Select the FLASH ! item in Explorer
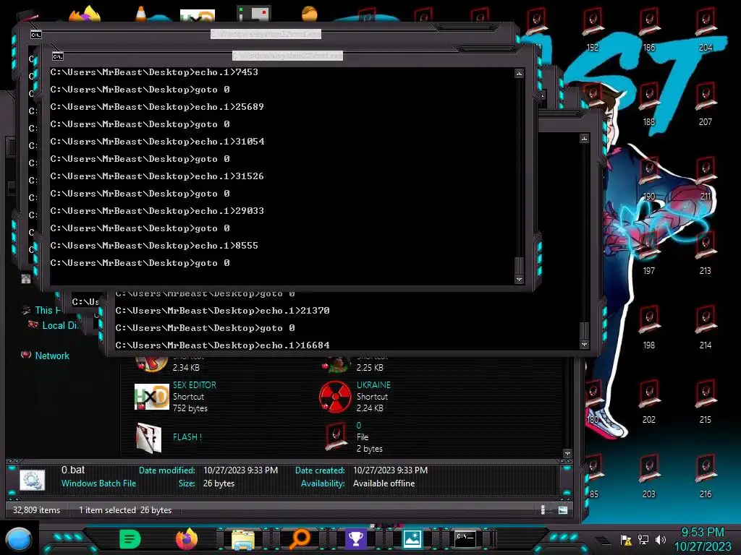 point(169,437)
